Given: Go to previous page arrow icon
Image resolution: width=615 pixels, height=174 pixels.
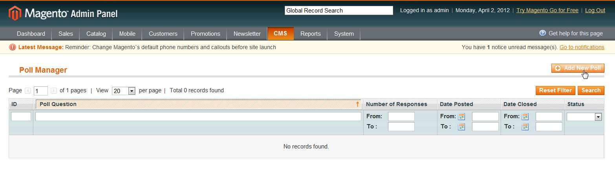Looking at the screenshot, I should point(28,91).
